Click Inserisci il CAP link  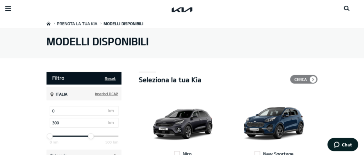(106, 94)
